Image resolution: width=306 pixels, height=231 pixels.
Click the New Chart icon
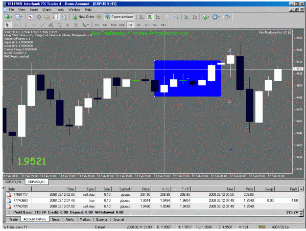click(x=7, y=17)
